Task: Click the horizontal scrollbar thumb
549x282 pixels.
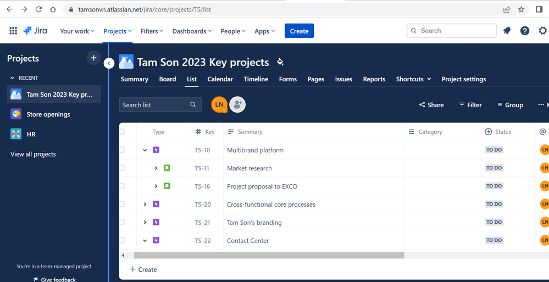Action: [269, 256]
